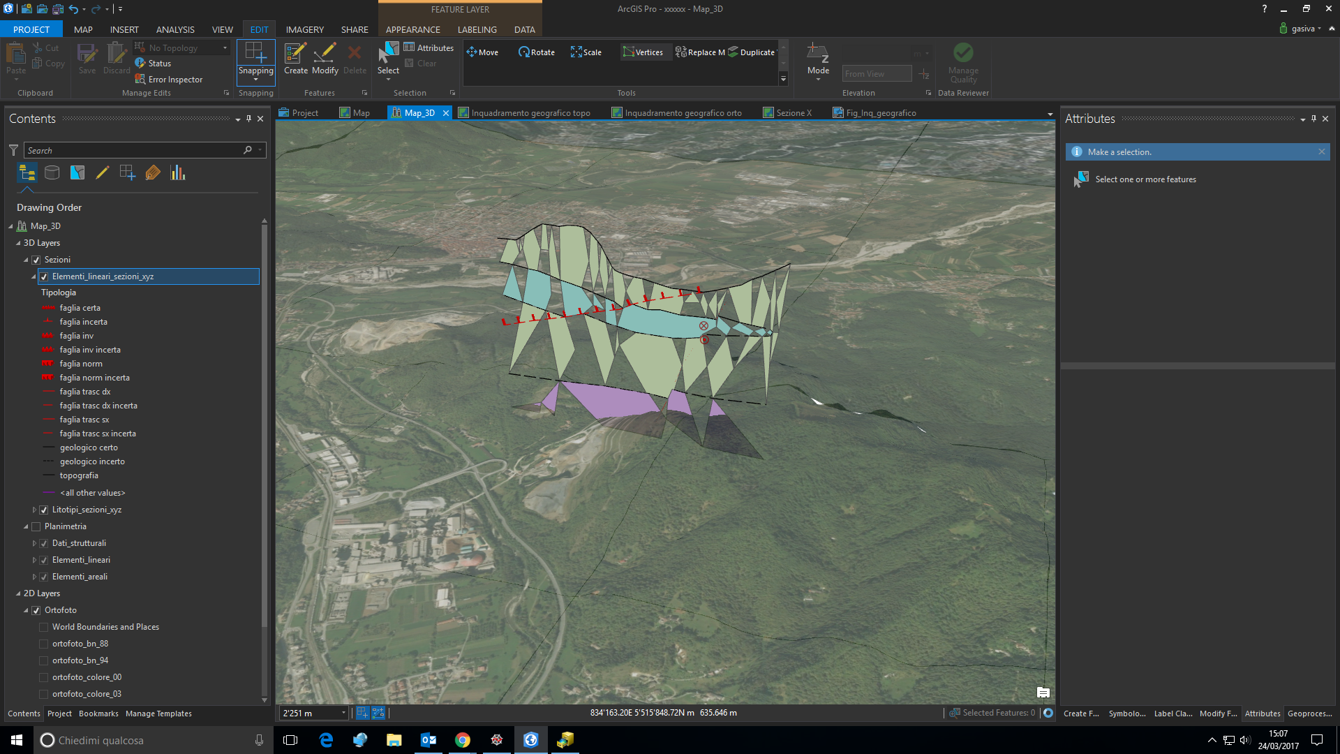Switch to List By Data Source view
Image resolution: width=1340 pixels, height=754 pixels.
[52, 172]
